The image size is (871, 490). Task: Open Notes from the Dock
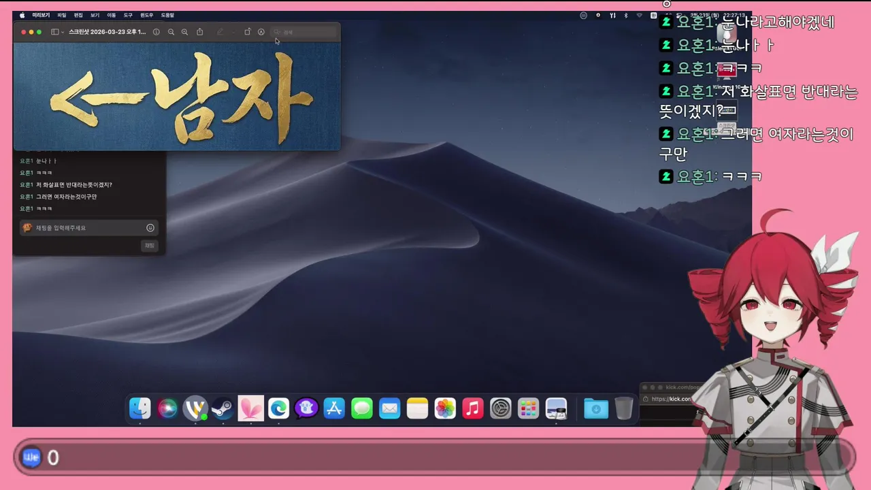click(417, 408)
